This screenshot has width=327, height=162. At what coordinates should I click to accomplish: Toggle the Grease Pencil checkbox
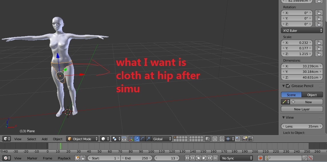click(x=288, y=86)
